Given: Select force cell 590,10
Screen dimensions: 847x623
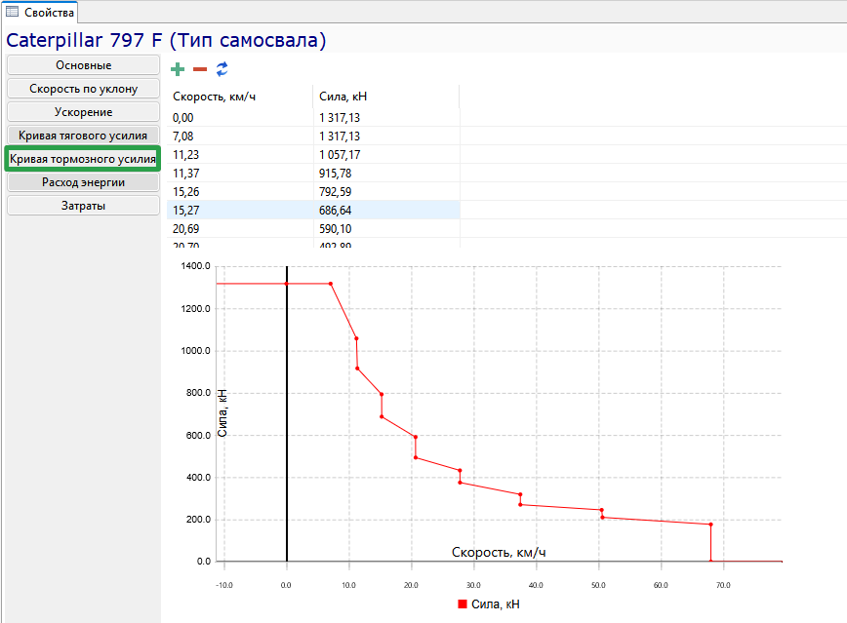Looking at the screenshot, I should coord(386,229).
